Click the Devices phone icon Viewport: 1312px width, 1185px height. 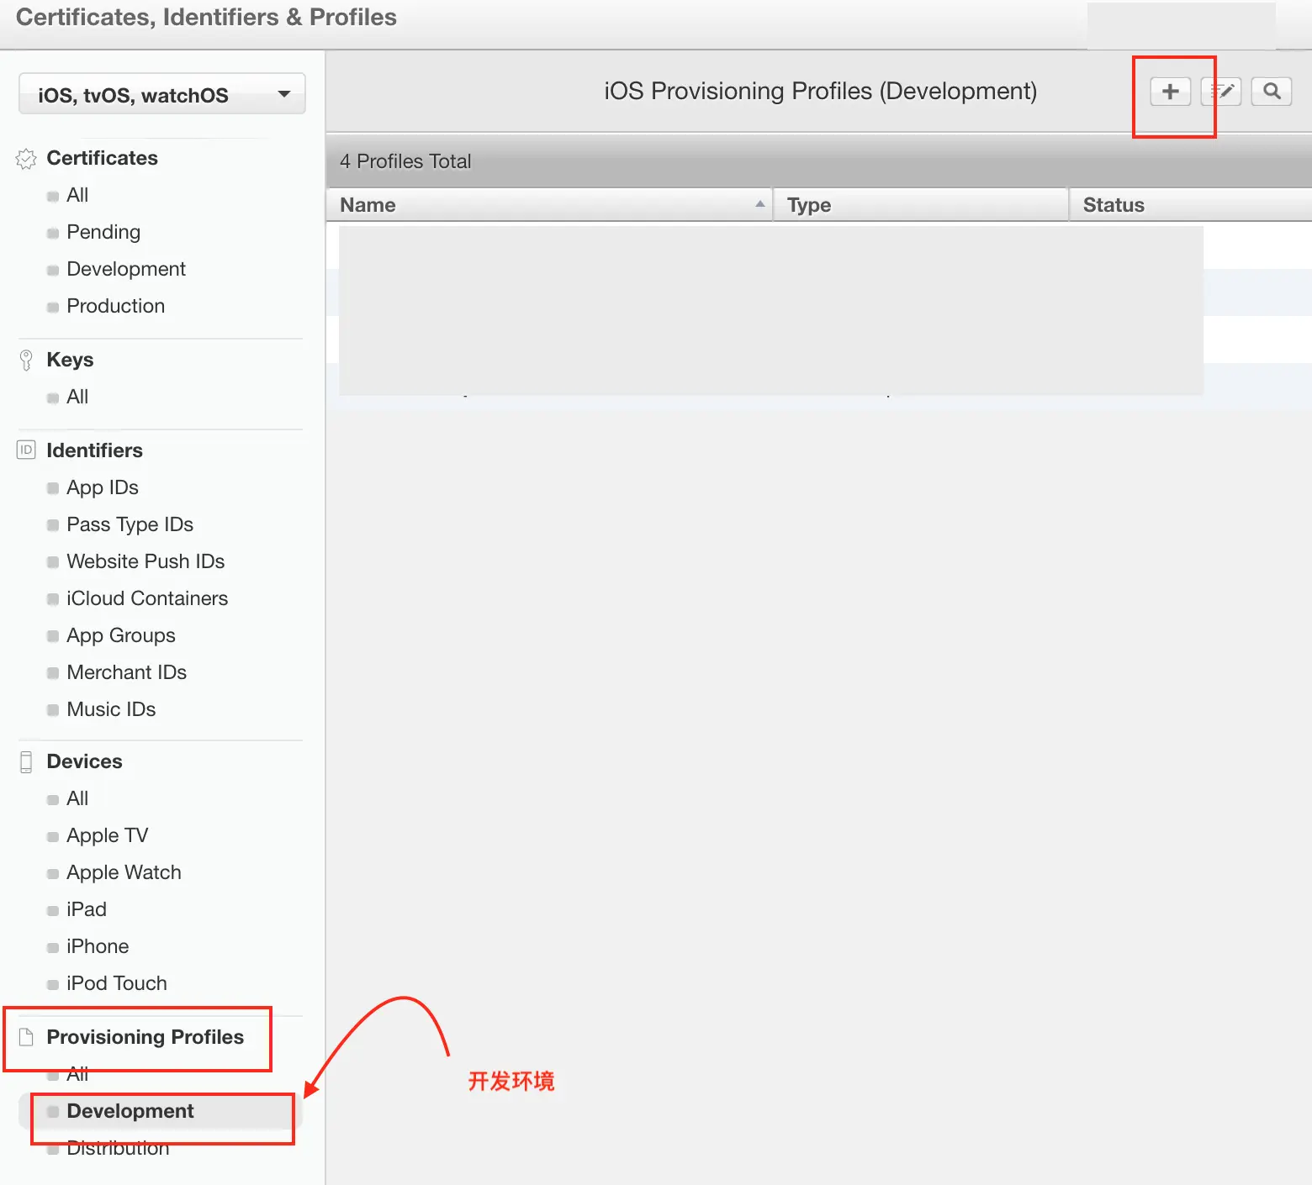tap(26, 761)
